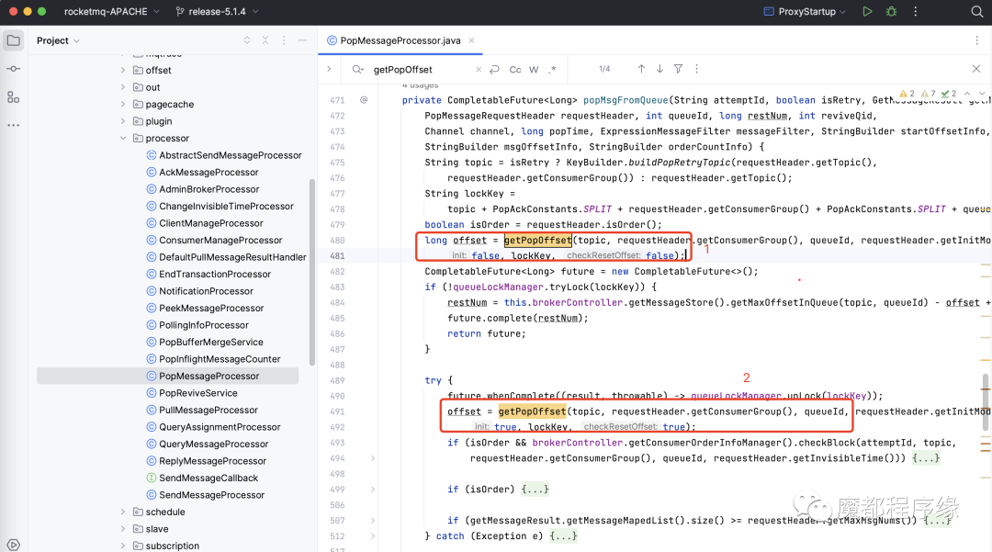Open the Structure tool window icon
The image size is (992, 552).
pyautogui.click(x=13, y=96)
